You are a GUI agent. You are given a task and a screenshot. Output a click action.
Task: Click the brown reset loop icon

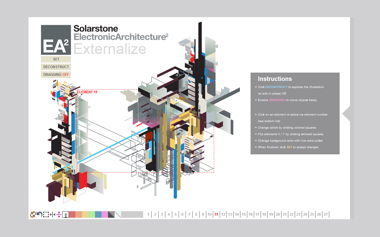click(x=33, y=214)
